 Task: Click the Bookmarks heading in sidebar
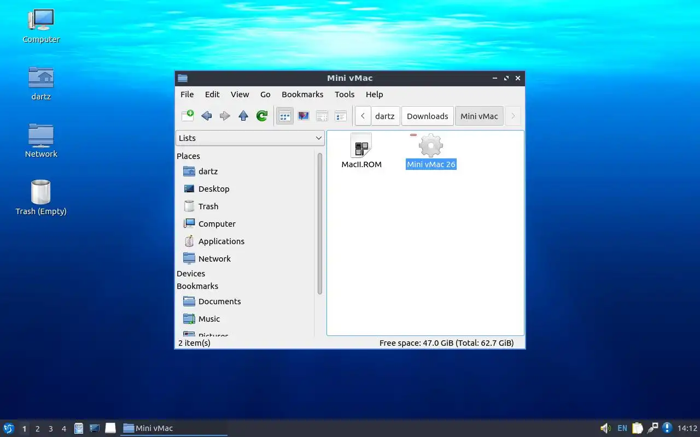tap(197, 286)
